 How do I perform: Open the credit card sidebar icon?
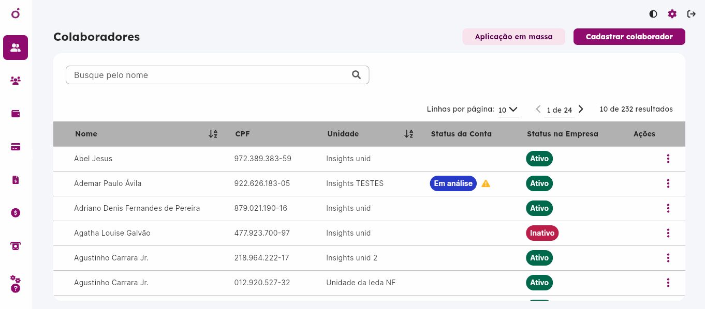(x=16, y=147)
